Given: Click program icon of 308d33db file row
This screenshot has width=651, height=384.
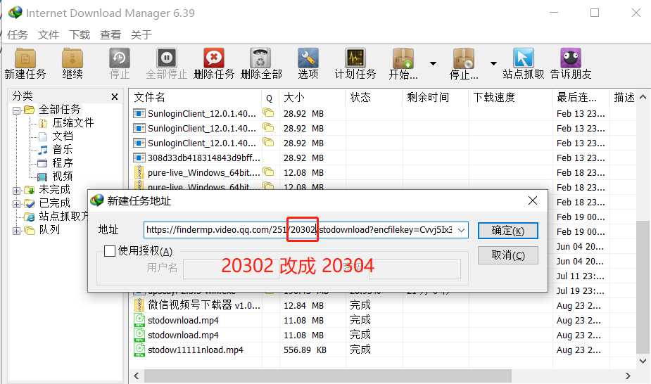Looking at the screenshot, I should pyautogui.click(x=139, y=158).
